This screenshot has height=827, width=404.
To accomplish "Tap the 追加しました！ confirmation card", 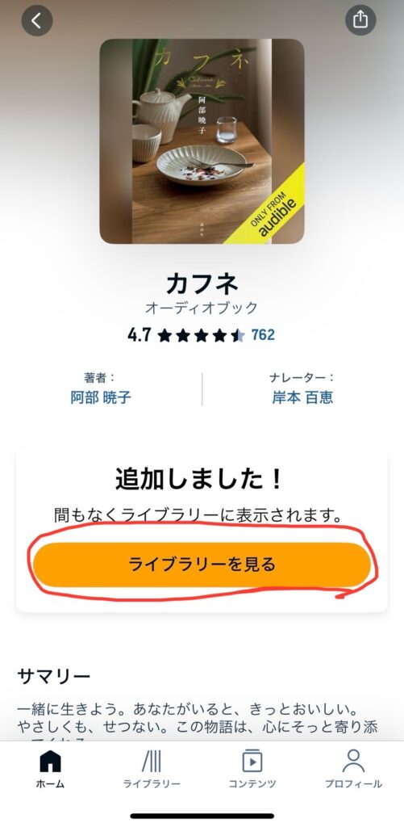I will pos(202,531).
